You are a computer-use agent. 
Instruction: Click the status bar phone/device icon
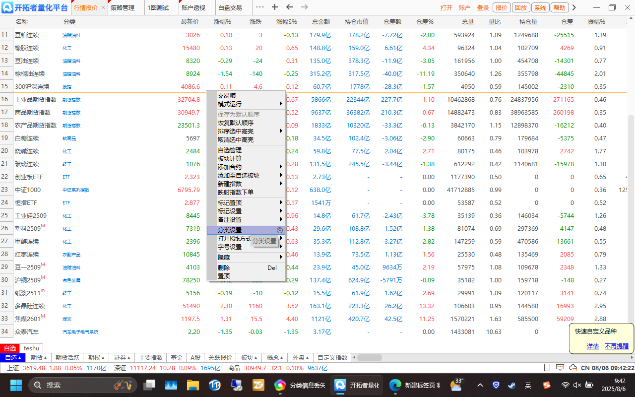(547, 368)
